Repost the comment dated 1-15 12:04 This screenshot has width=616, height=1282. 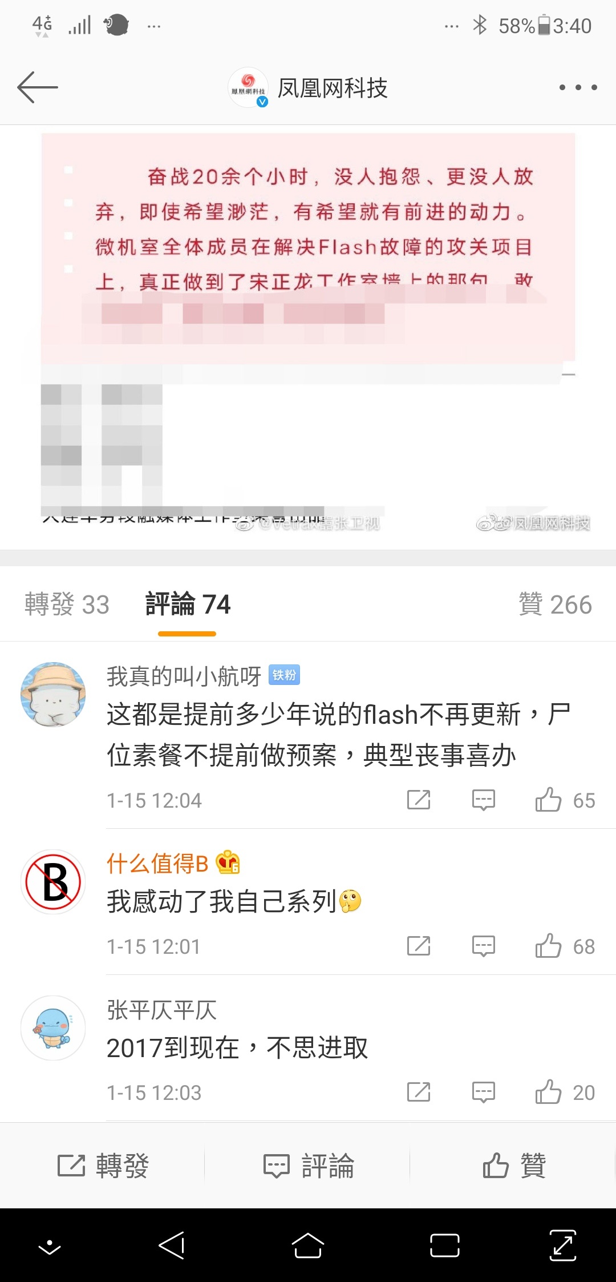pos(419,800)
